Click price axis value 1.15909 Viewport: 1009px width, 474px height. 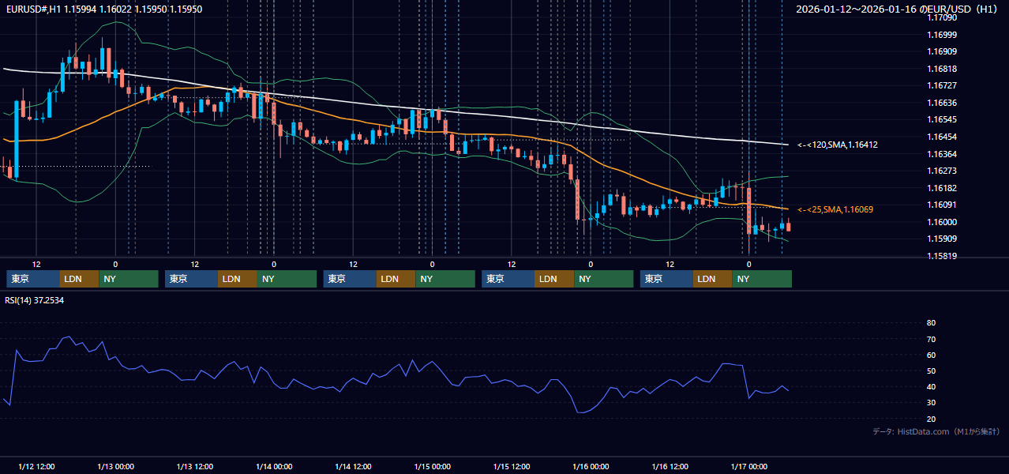coord(941,239)
